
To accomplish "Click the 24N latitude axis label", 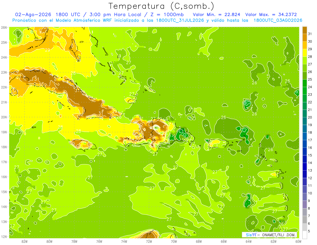I will (4, 57).
